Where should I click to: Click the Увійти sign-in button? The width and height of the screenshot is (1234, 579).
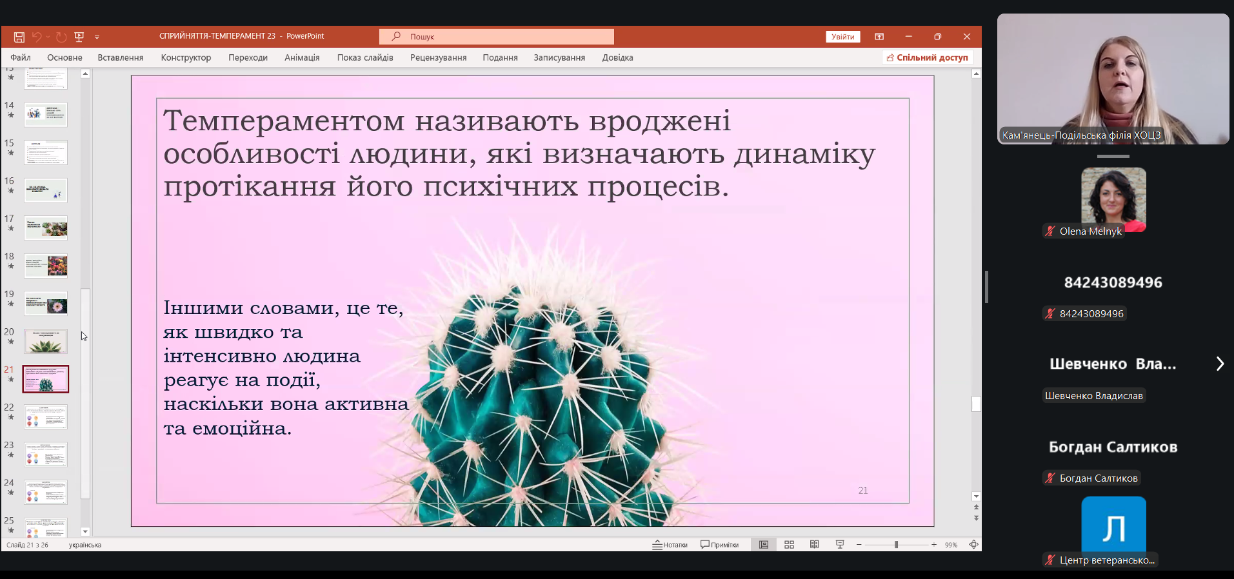[842, 37]
